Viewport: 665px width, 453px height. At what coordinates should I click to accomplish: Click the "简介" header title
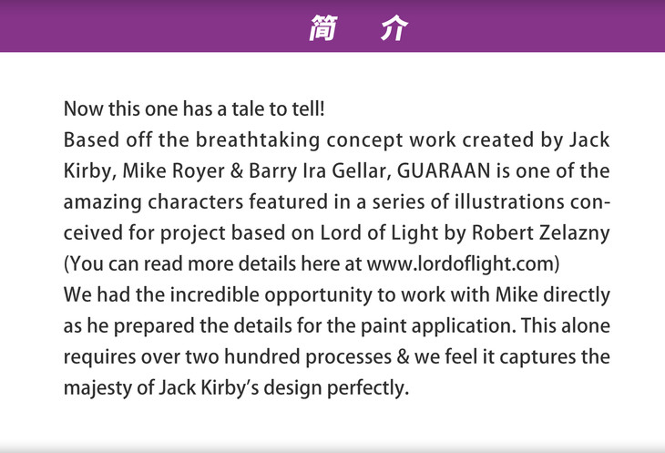click(x=357, y=29)
